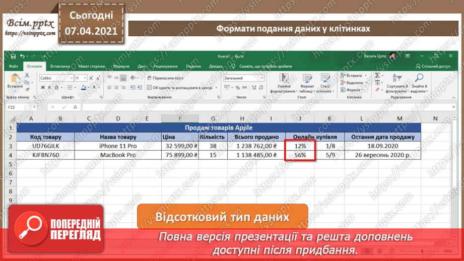Toggle Center horizontal alignment
The image size is (464, 261).
pos(116,88)
